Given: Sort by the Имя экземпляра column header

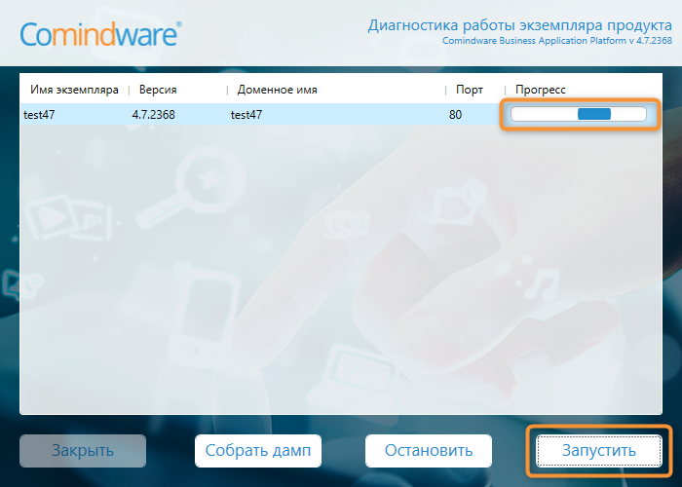Looking at the screenshot, I should point(74,90).
